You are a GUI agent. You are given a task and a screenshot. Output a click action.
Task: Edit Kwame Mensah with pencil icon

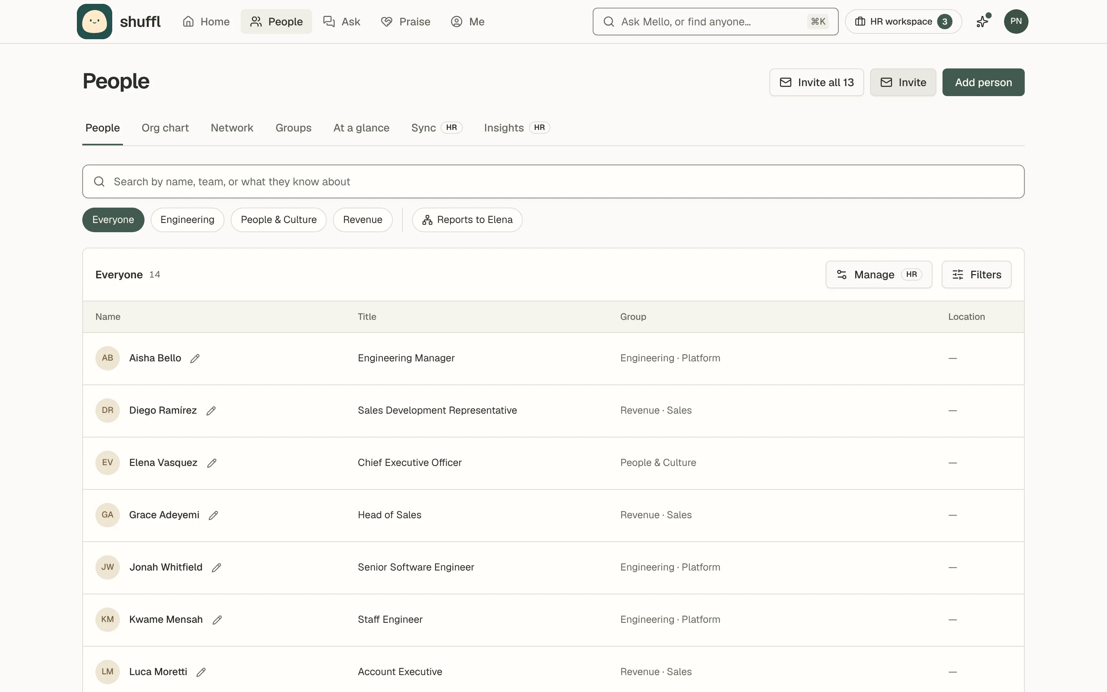[217, 620]
